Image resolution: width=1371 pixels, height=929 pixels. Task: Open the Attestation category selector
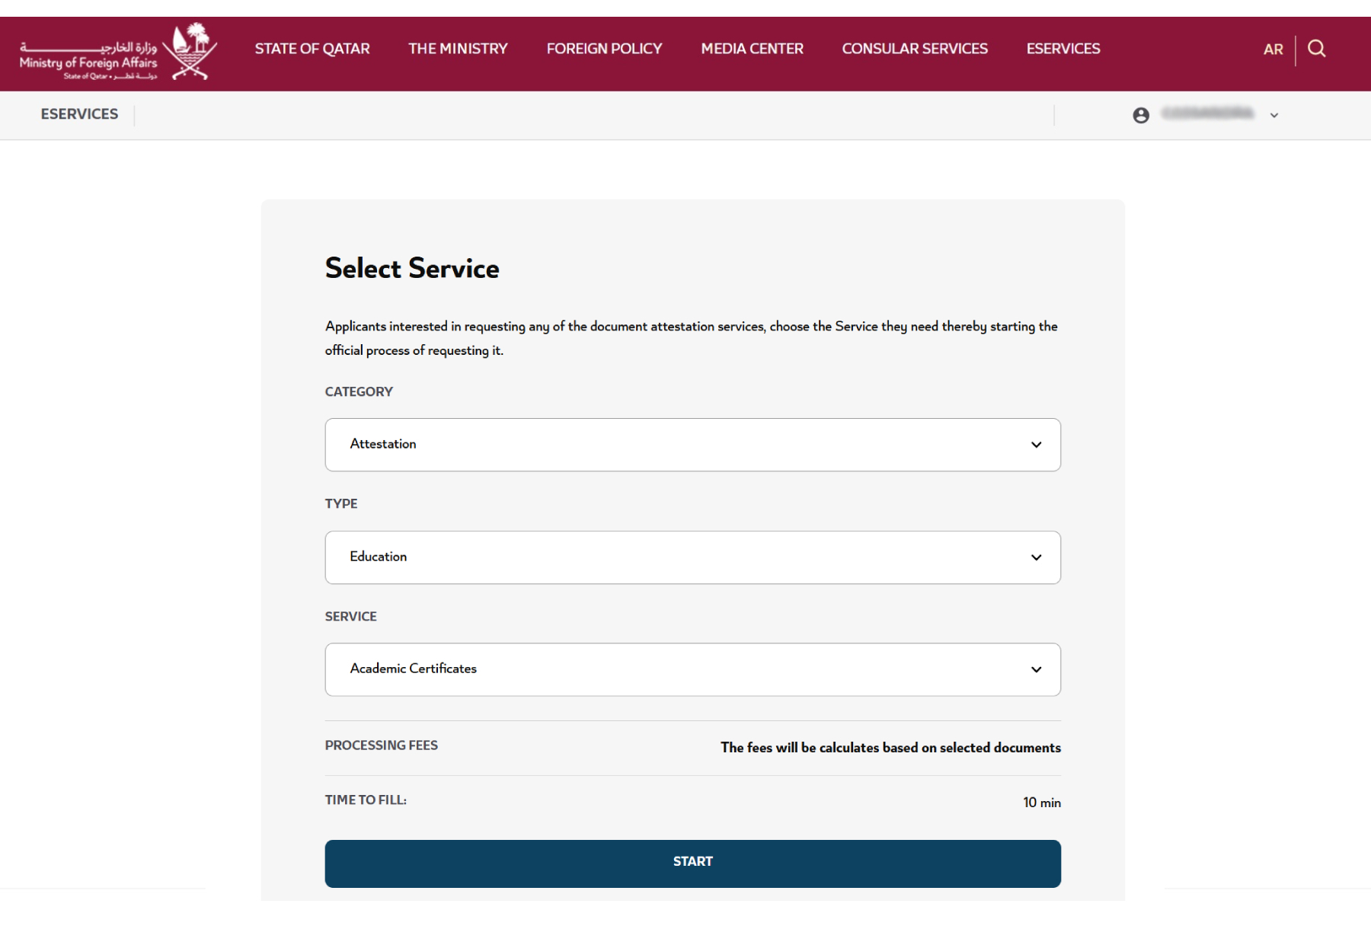[x=692, y=445]
